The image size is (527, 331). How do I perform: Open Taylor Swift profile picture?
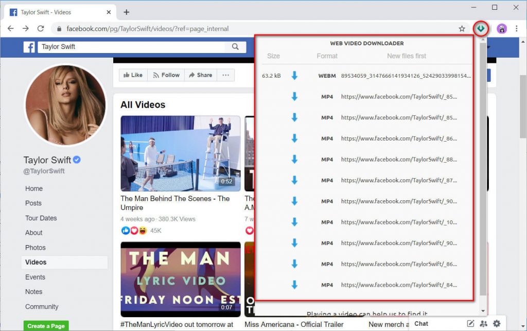click(x=65, y=105)
